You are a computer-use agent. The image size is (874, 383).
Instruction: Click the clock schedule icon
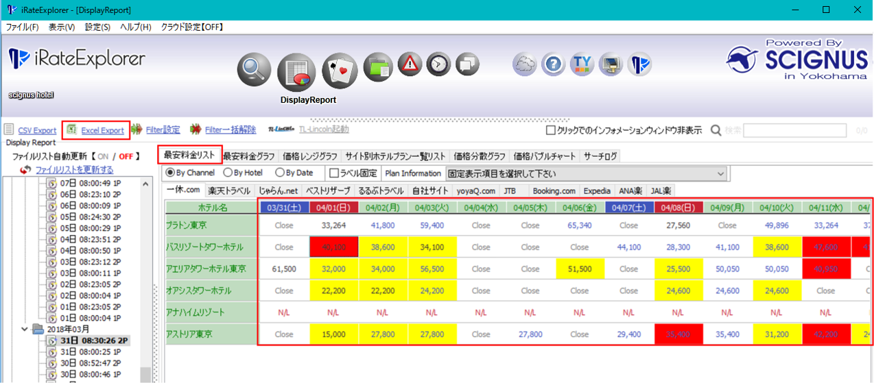[x=438, y=64]
